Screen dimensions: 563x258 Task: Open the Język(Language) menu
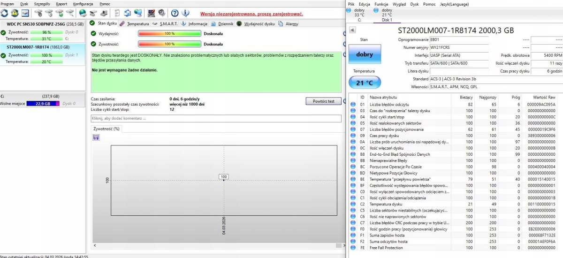pos(454,4)
